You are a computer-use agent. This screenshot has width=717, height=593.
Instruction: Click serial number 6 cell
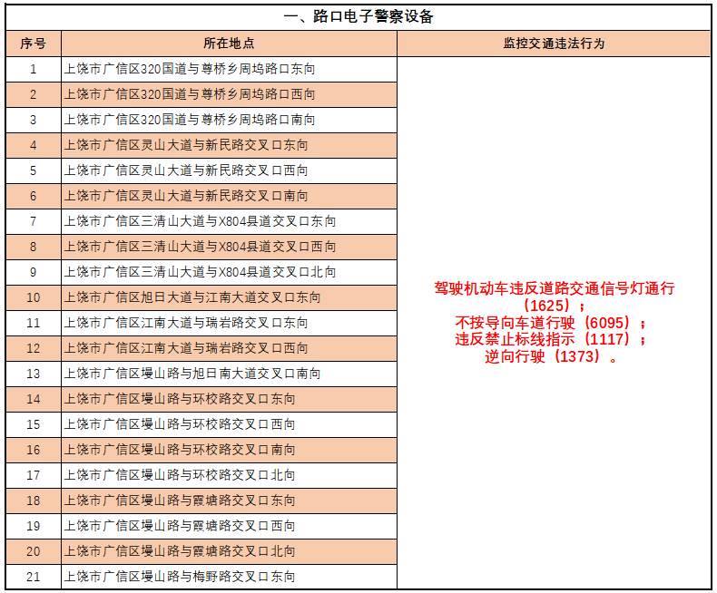coord(33,196)
